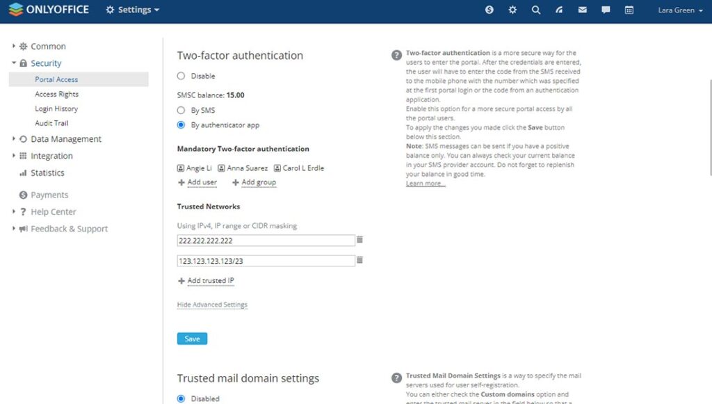The height and width of the screenshot is (404, 712).
Task: Click the Data Management refresh icon
Action: (x=23, y=139)
